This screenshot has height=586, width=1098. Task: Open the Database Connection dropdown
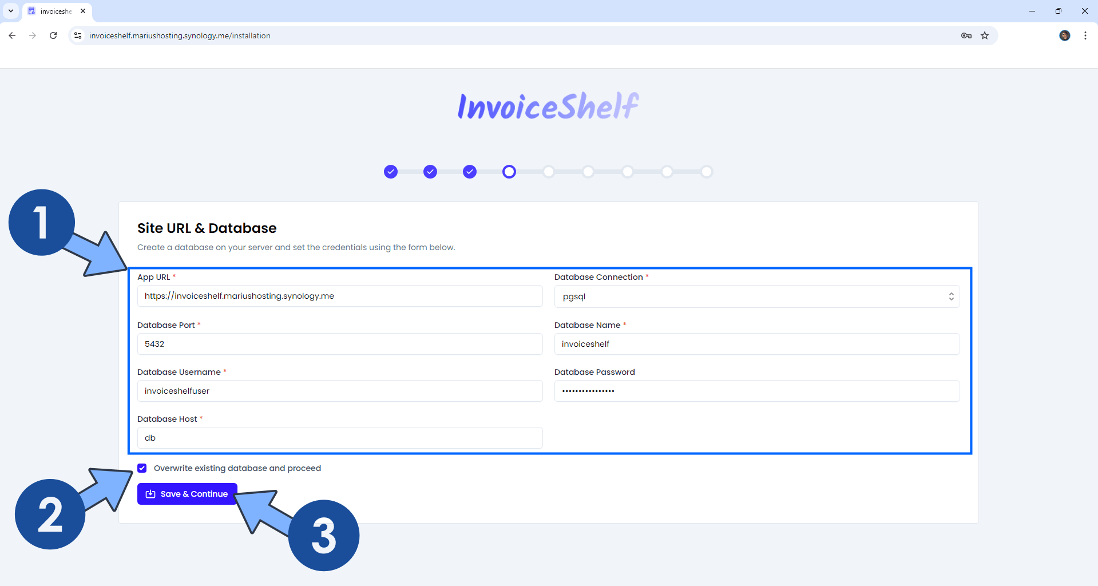click(x=757, y=296)
